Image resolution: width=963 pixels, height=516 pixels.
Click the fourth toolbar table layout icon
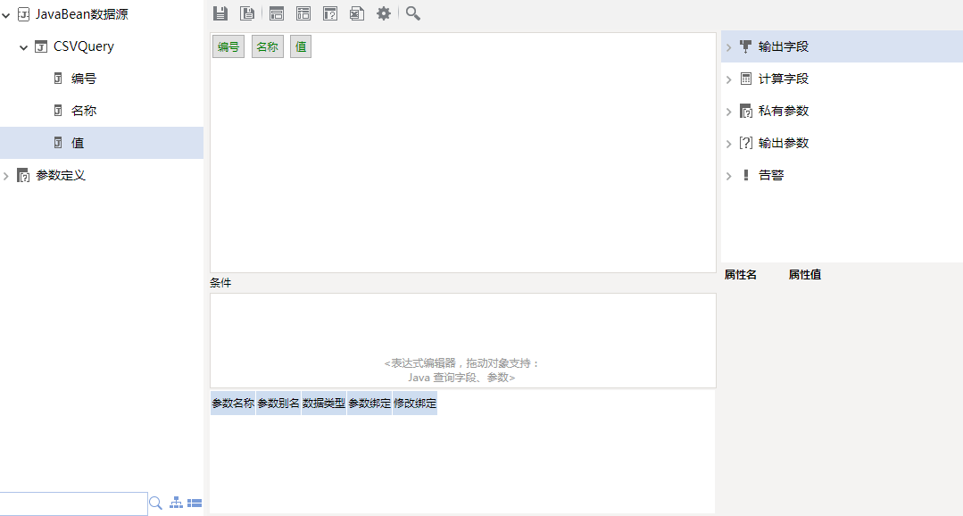[303, 12]
